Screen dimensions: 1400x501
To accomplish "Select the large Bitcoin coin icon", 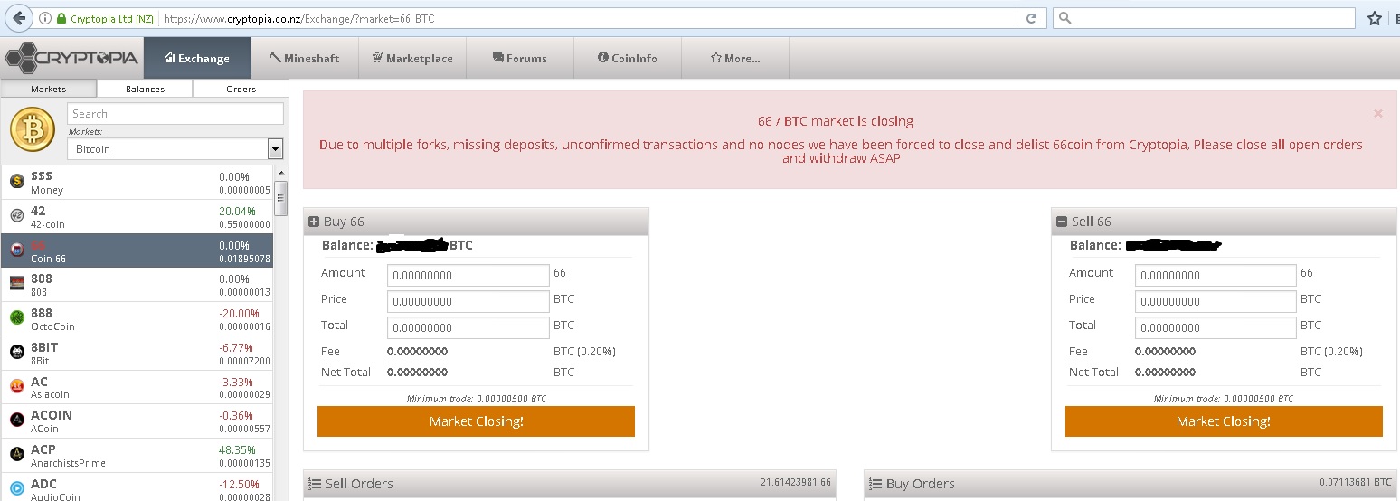I will [33, 131].
